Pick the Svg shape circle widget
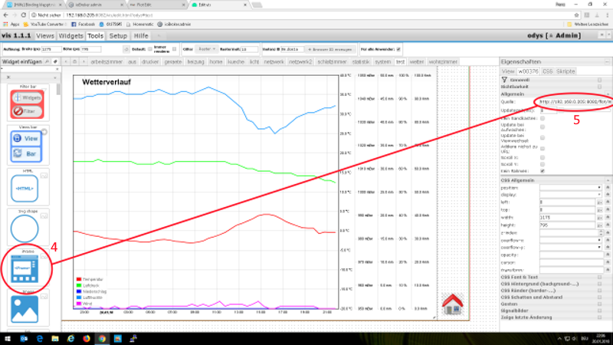Viewport: 613px width, 345px height. pyautogui.click(x=25, y=228)
